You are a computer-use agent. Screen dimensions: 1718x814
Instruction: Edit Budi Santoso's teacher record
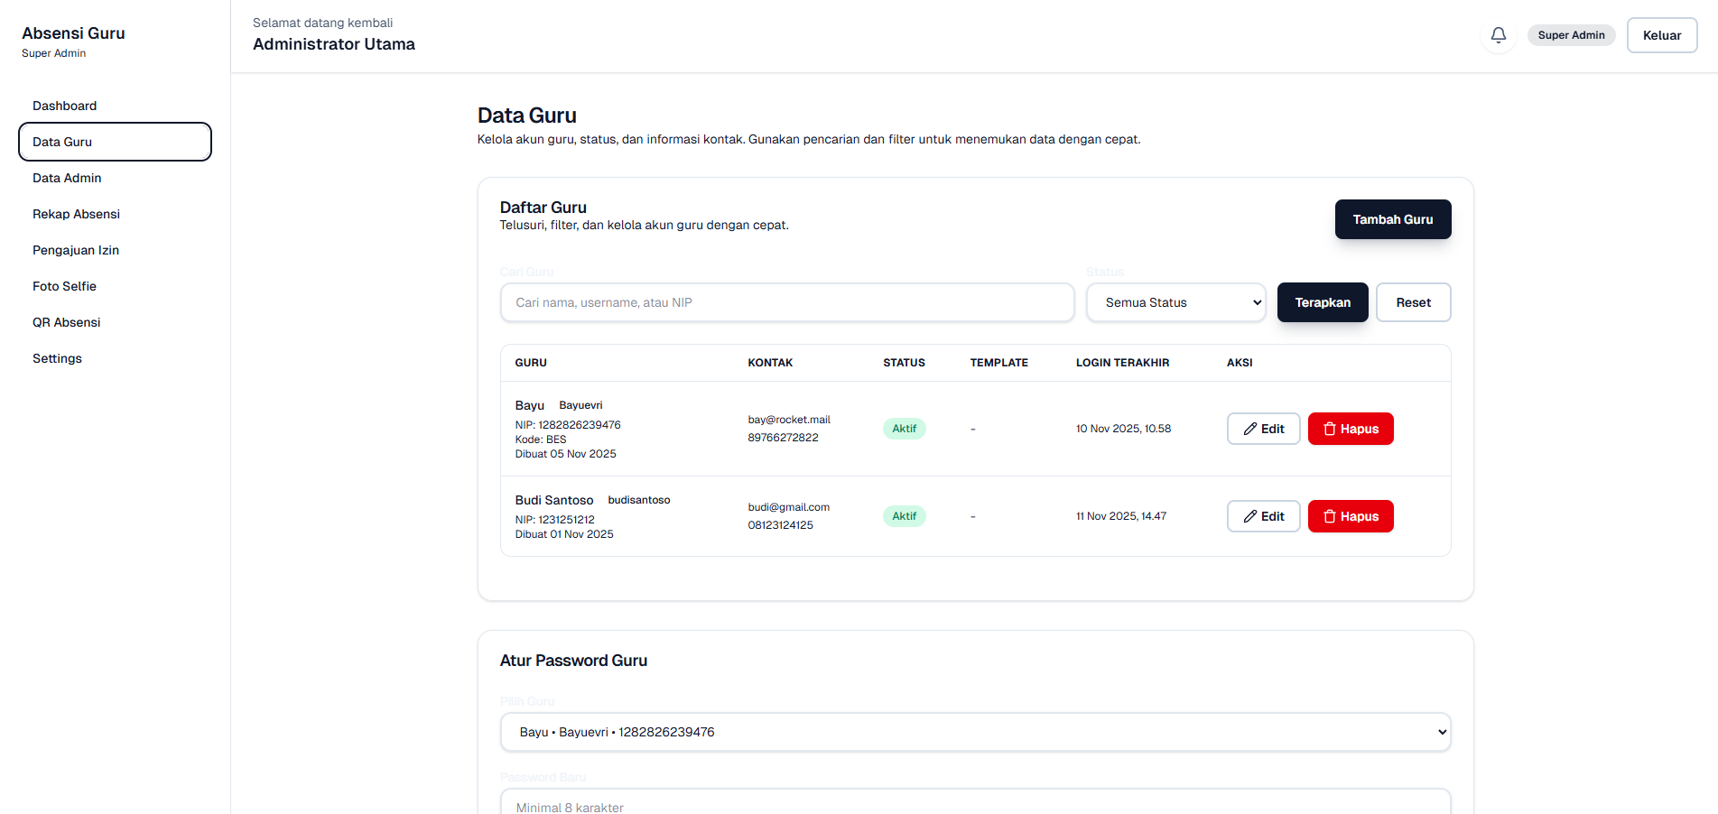tap(1263, 516)
